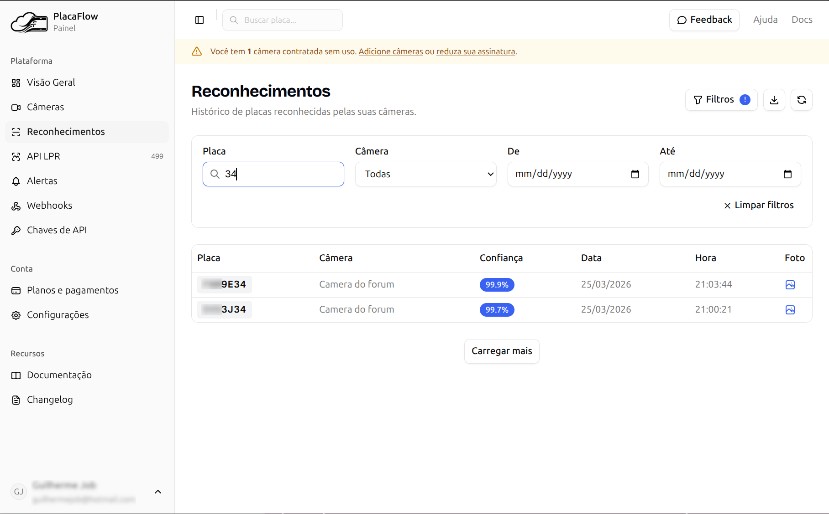Open Webhooks from the sidebar

(49, 206)
